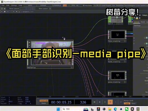Go back in network history
The height and width of the screenshot is (111, 148).
pos(8,12)
